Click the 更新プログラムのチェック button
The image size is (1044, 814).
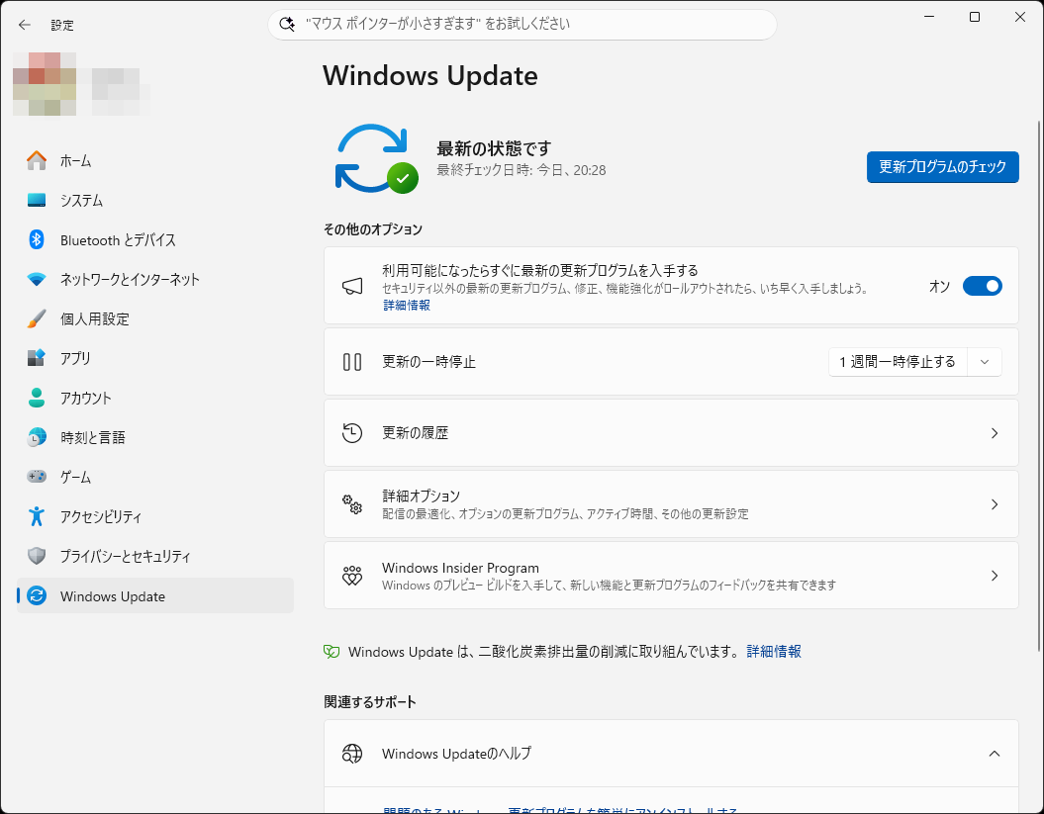coord(942,167)
